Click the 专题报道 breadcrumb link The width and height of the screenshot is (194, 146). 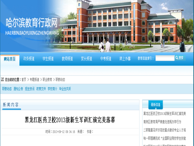(34, 79)
